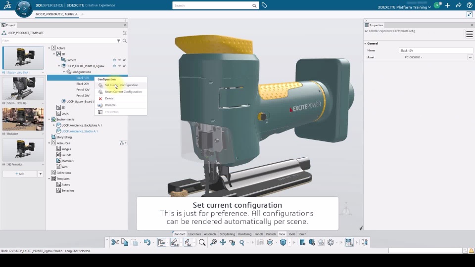This screenshot has height=267, width=475.
Task: Click the Share arrow icon in top bar
Action: (x=458, y=5)
